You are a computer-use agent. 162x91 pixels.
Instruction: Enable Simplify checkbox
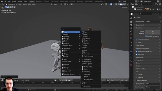pos(137,75)
